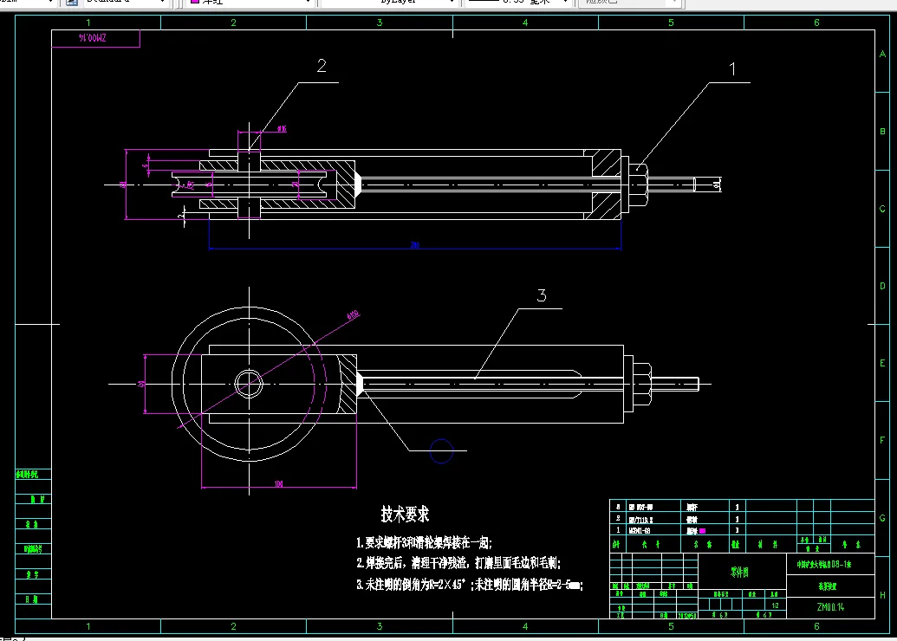The width and height of the screenshot is (897, 641).
Task: Select the hex nut in the upper section view
Action: click(x=639, y=185)
